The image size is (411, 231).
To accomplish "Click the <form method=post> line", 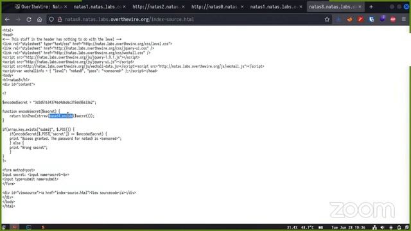I will (19, 170).
